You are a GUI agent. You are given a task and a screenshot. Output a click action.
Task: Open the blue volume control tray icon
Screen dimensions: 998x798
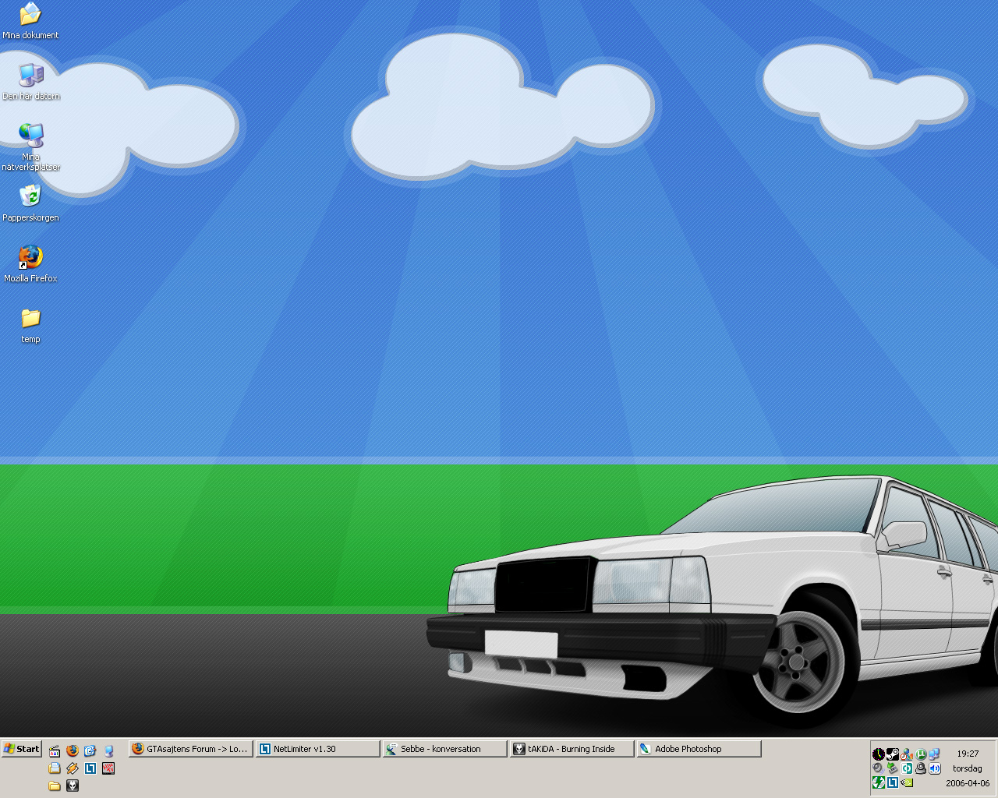935,768
